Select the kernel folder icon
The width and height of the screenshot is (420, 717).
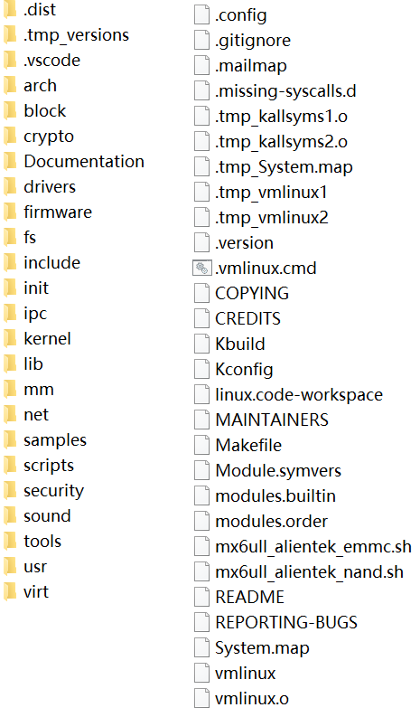(x=10, y=339)
